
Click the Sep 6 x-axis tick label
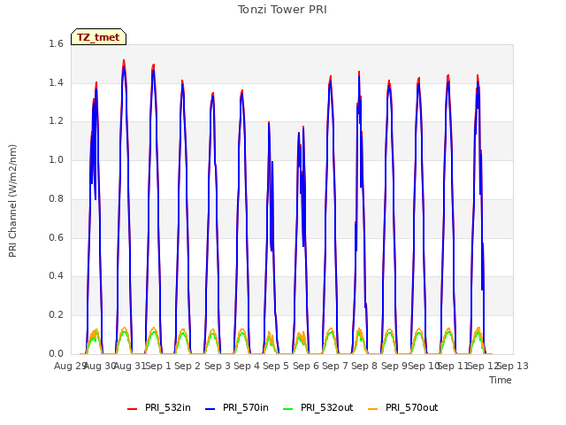click(306, 366)
